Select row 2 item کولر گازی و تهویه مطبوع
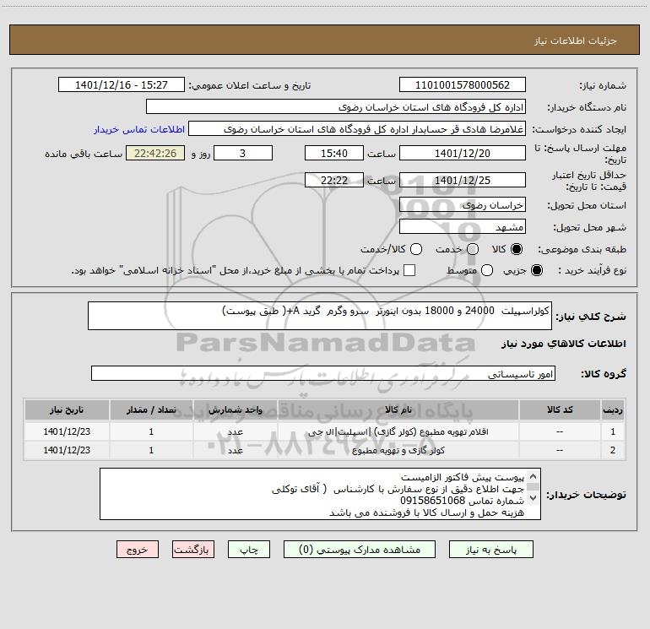The image size is (650, 629). 398,450
